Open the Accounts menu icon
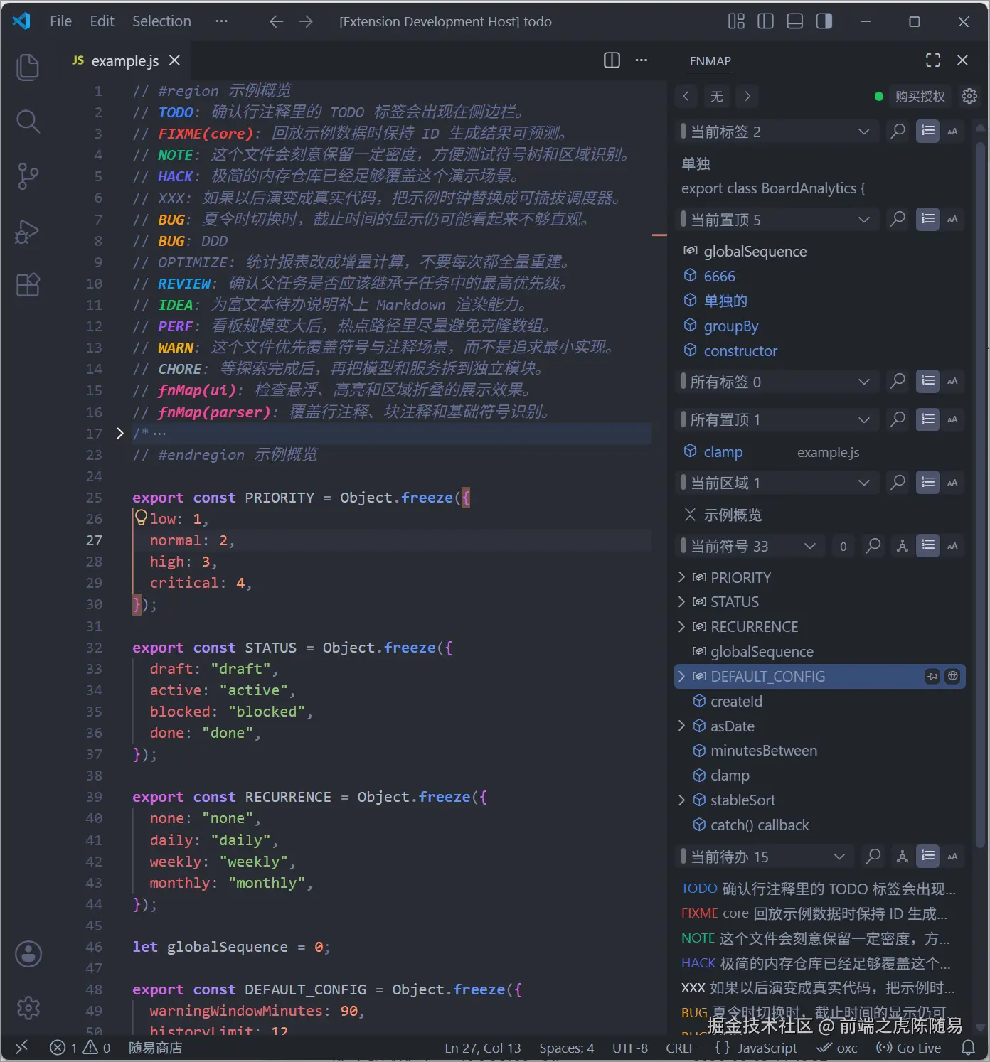 28,954
